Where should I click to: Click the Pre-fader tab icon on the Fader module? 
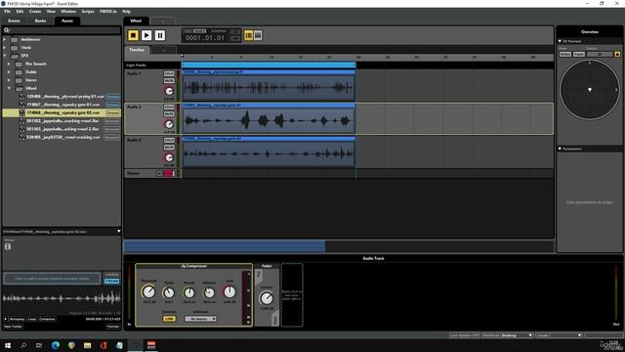[x=259, y=275]
